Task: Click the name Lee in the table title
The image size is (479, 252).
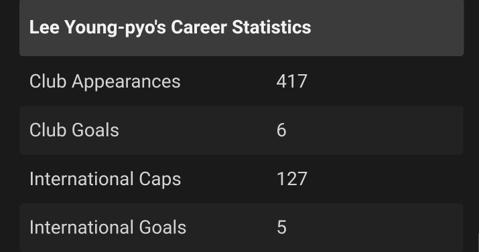Action: tap(45, 27)
